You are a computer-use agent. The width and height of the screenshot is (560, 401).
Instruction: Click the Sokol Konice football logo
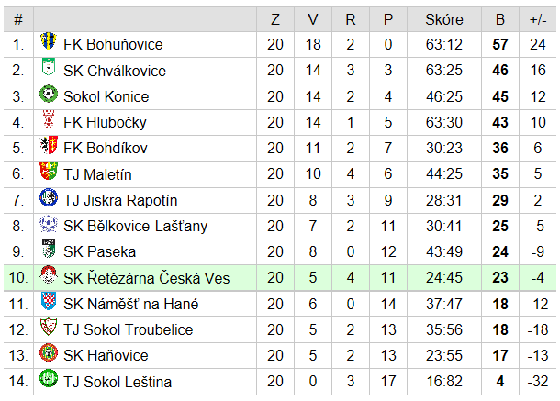[49, 94]
